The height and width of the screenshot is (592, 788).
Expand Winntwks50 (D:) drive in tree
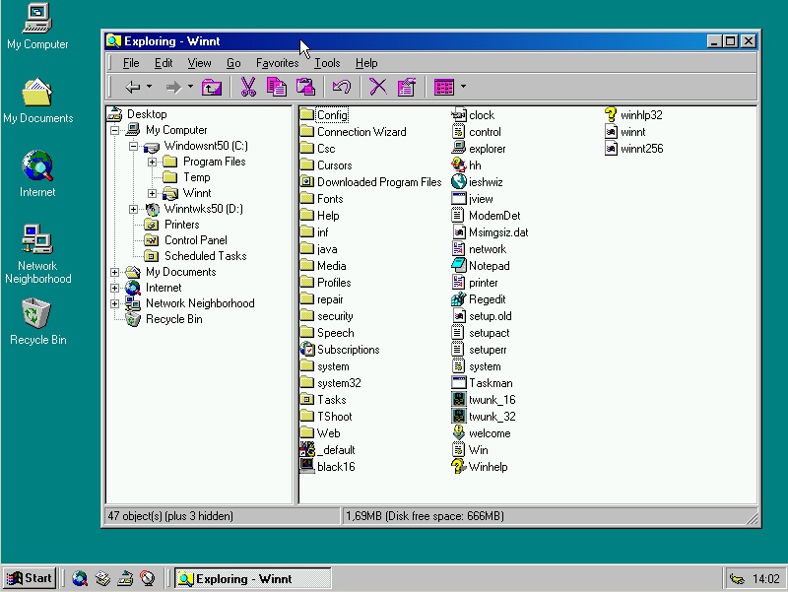coord(134,209)
